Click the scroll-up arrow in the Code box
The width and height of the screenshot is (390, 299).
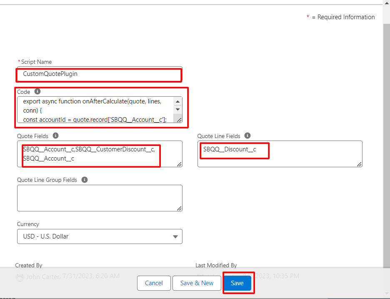177,101
